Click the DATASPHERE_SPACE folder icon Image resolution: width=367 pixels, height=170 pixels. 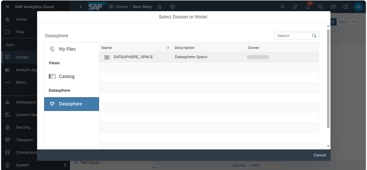[x=107, y=57]
